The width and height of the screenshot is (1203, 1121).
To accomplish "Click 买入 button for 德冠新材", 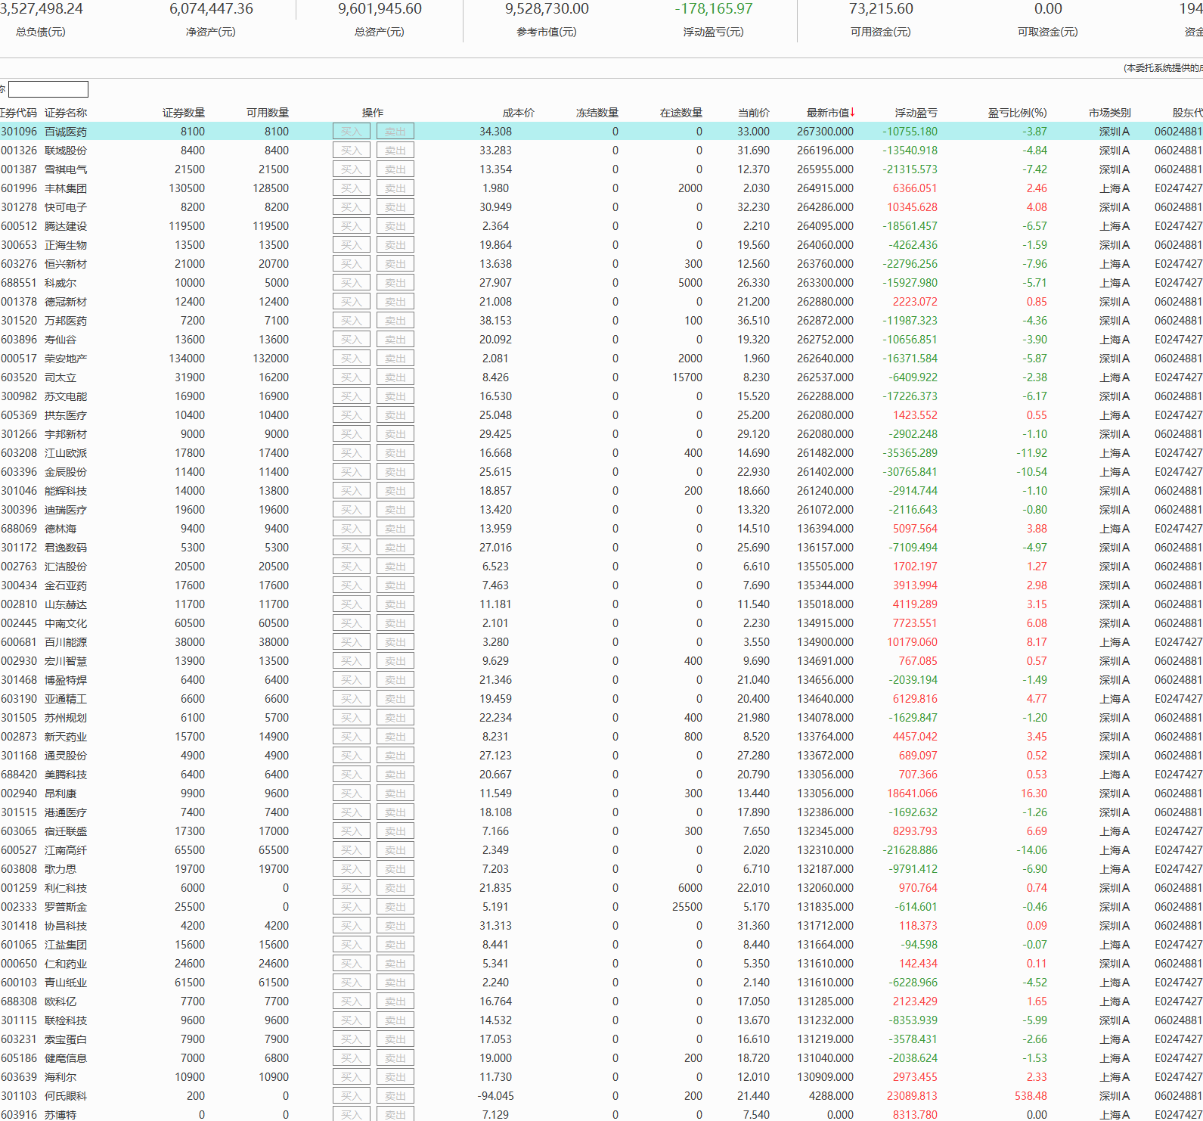I will point(352,302).
